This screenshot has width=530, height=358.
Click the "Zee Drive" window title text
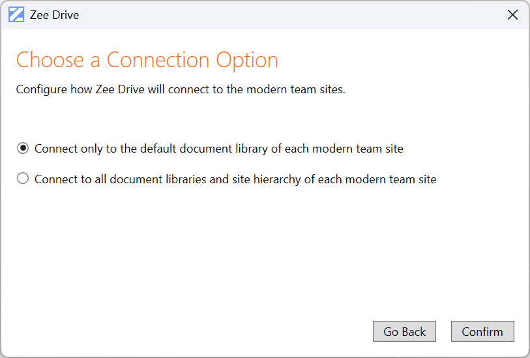[x=54, y=14]
